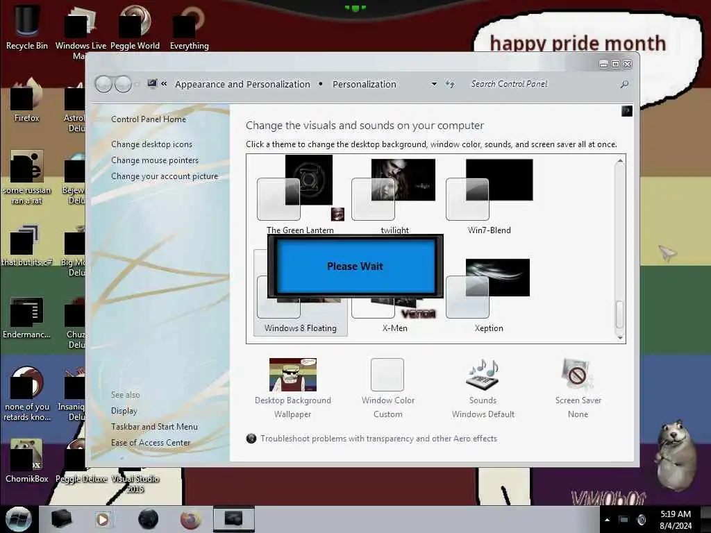Select the Personalization window taskbar button
The width and height of the screenshot is (711, 533).
coord(233,519)
